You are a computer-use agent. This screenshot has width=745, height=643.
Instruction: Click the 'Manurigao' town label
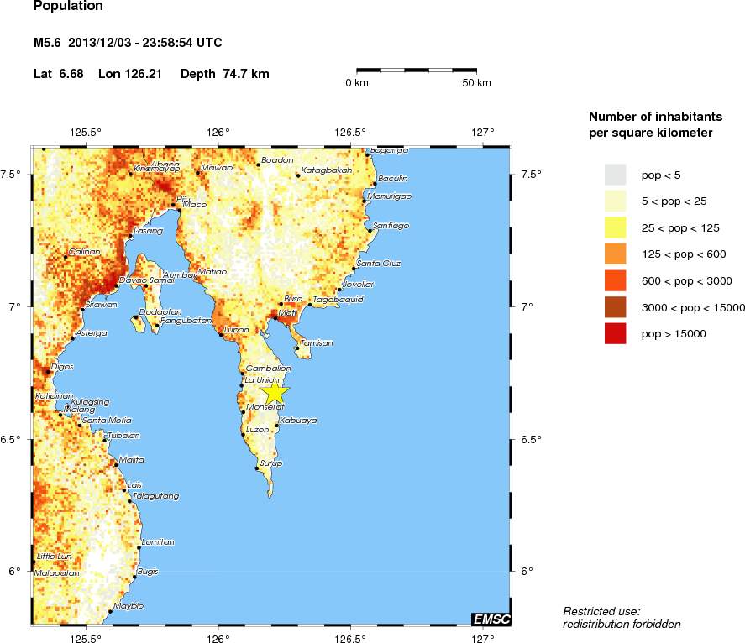tap(390, 196)
